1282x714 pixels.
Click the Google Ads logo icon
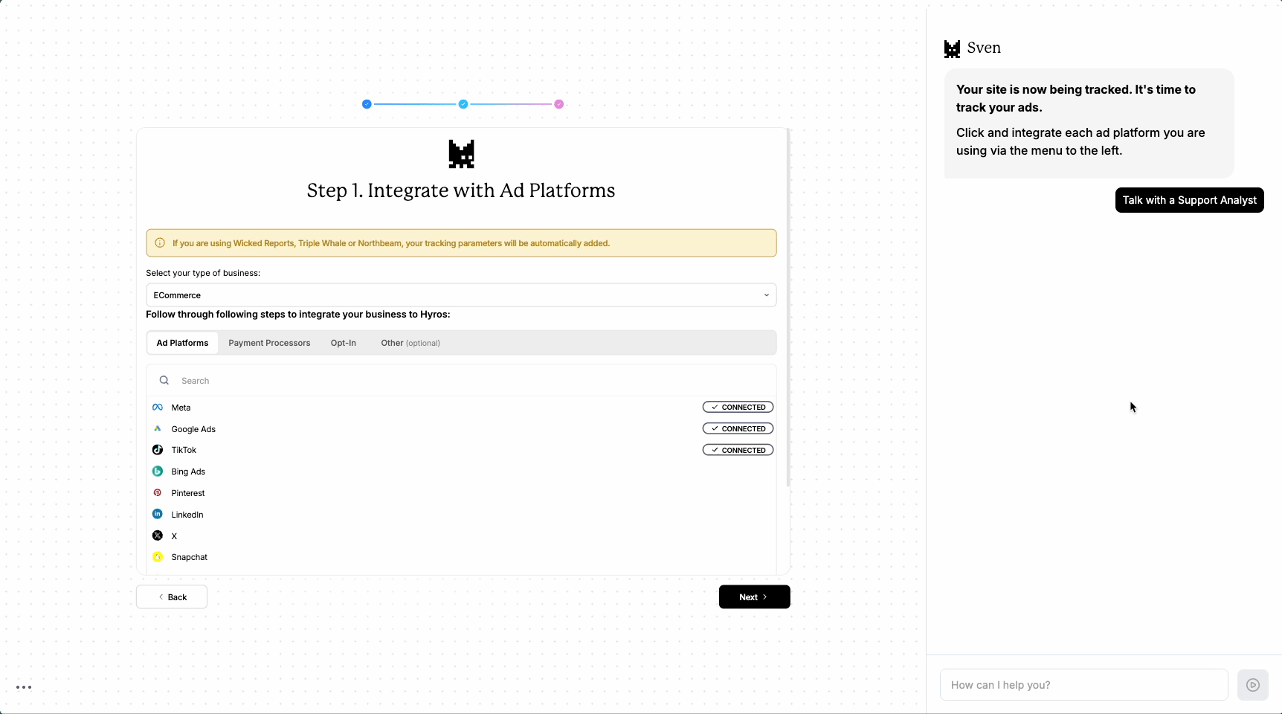[158, 429]
